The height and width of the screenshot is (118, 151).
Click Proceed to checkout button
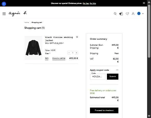click(104, 110)
